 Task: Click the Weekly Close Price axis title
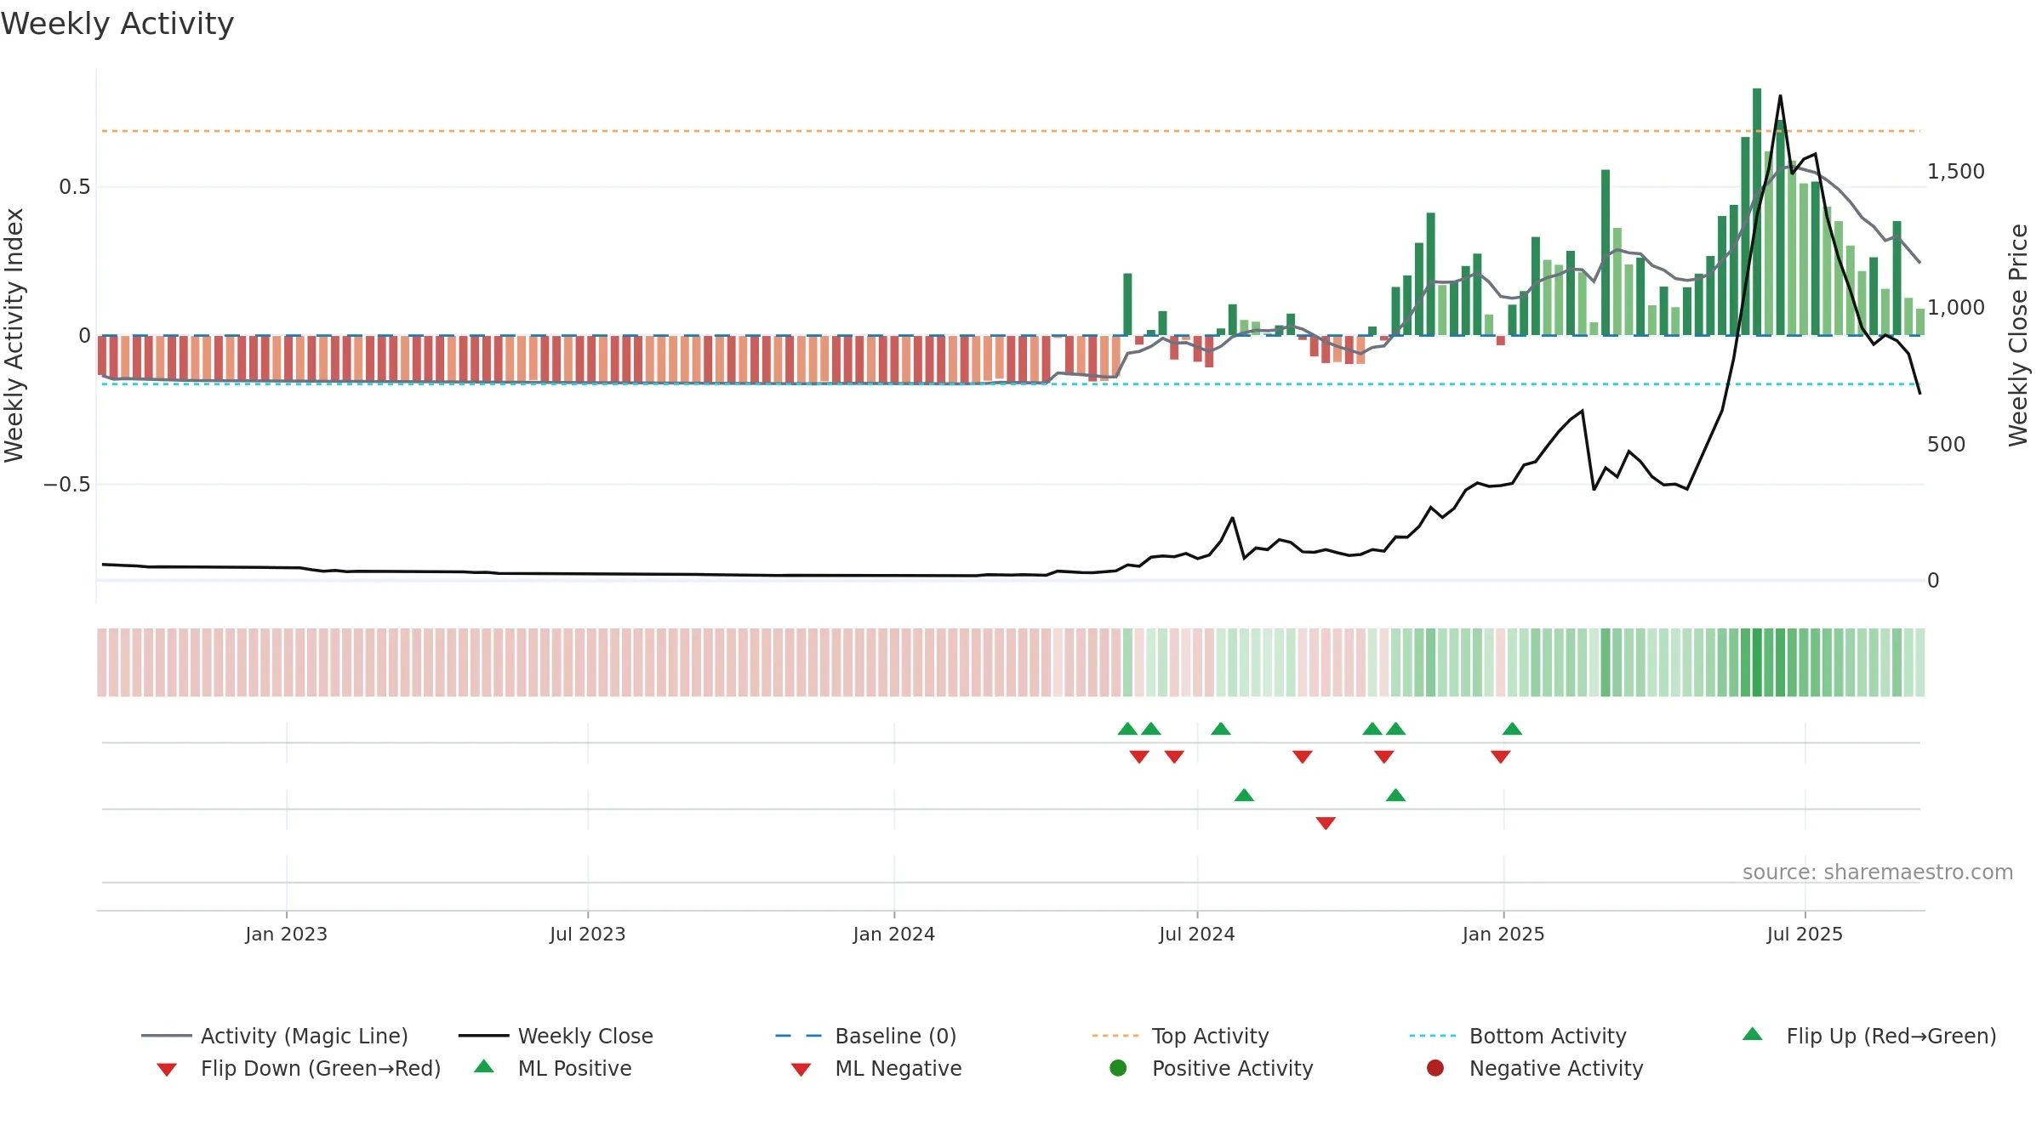2018,335
